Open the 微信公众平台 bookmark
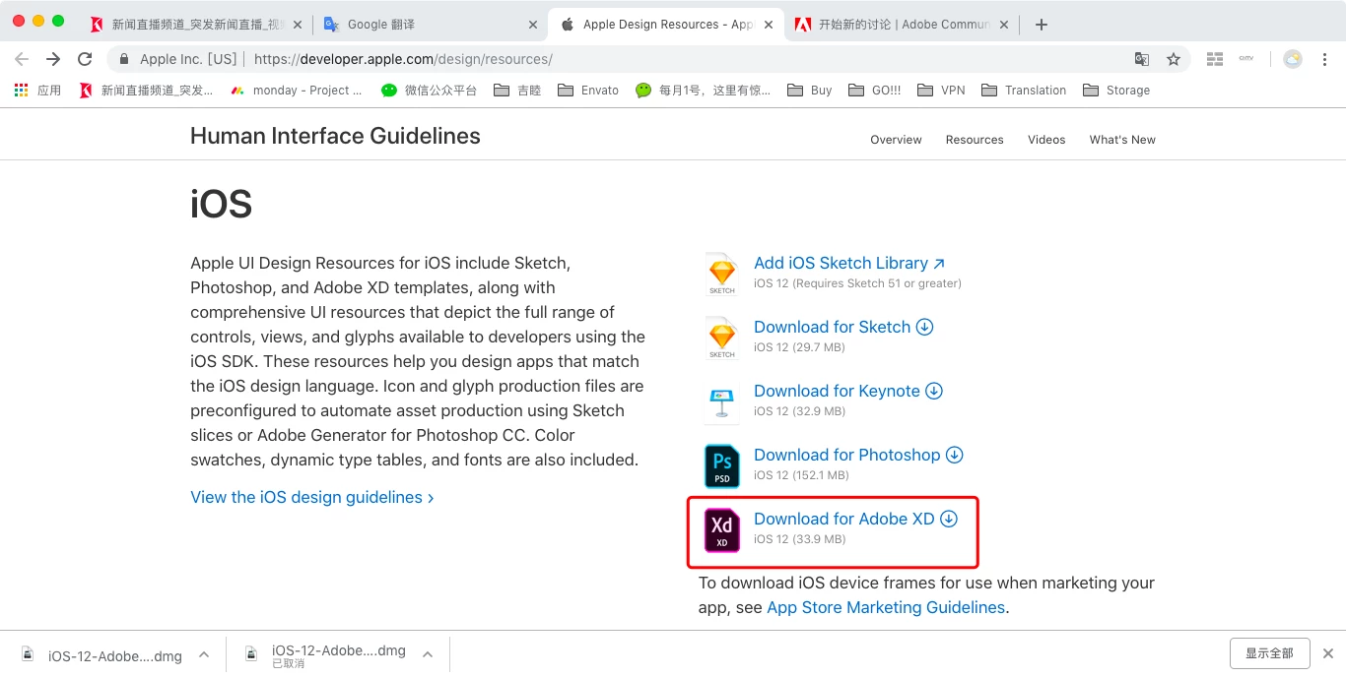This screenshot has height=678, width=1346. (429, 91)
